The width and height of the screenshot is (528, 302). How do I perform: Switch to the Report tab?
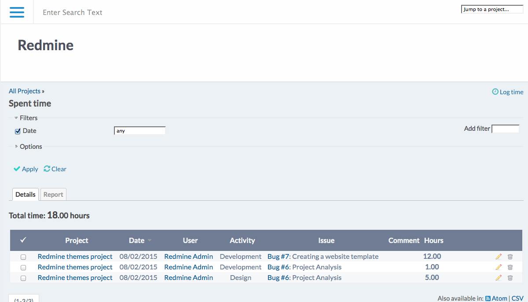pyautogui.click(x=53, y=194)
